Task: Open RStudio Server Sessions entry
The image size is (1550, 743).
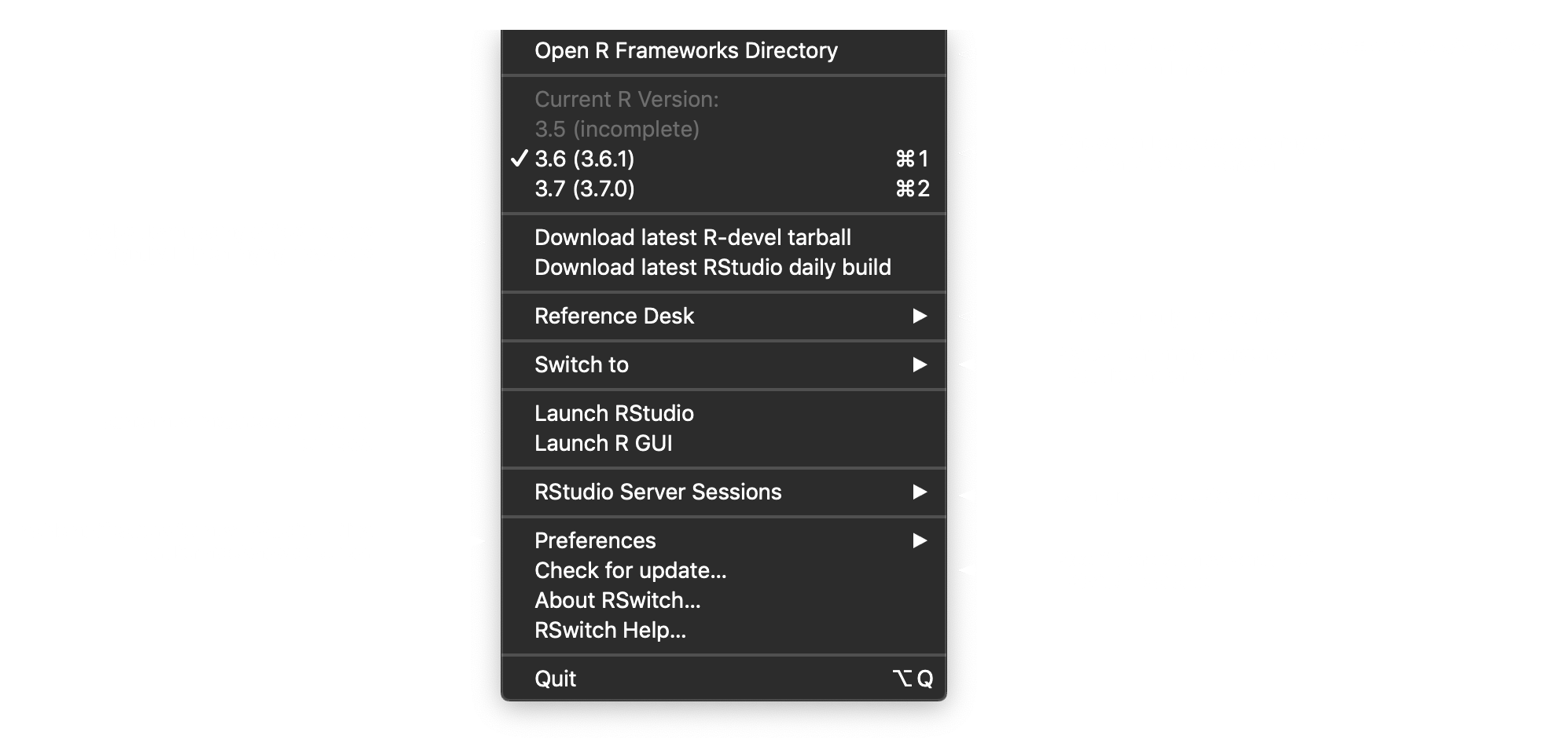Action: coord(723,492)
